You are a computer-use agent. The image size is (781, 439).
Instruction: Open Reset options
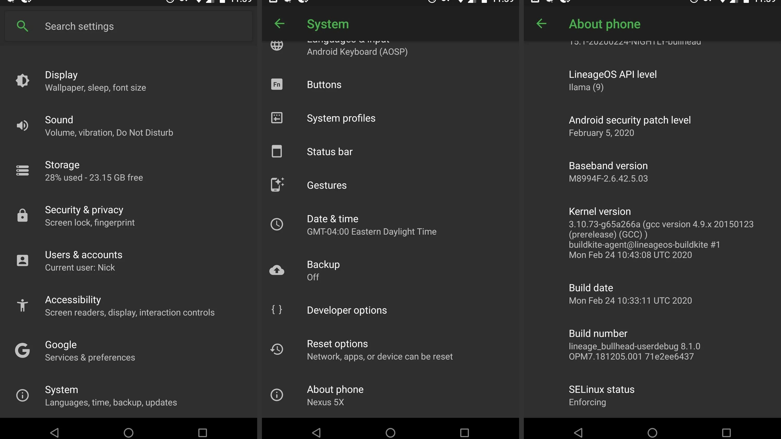point(391,350)
